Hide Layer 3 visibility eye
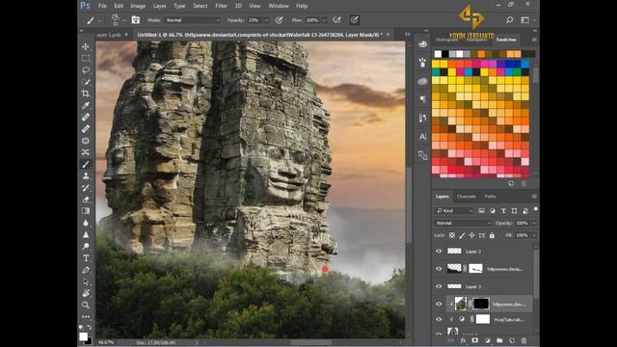The width and height of the screenshot is (617, 347). pos(439,286)
